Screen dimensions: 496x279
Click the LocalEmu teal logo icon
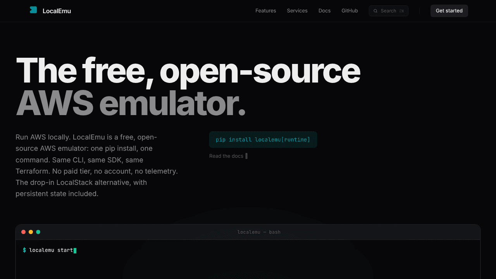(x=33, y=10)
